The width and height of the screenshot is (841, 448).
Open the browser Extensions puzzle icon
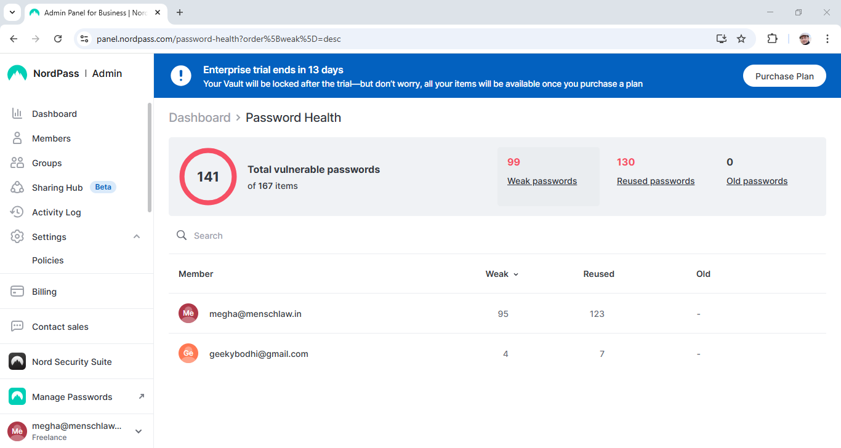pos(772,39)
